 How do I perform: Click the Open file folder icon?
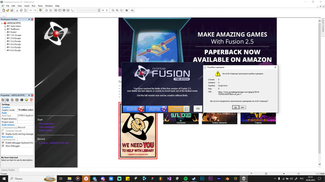(8, 10)
